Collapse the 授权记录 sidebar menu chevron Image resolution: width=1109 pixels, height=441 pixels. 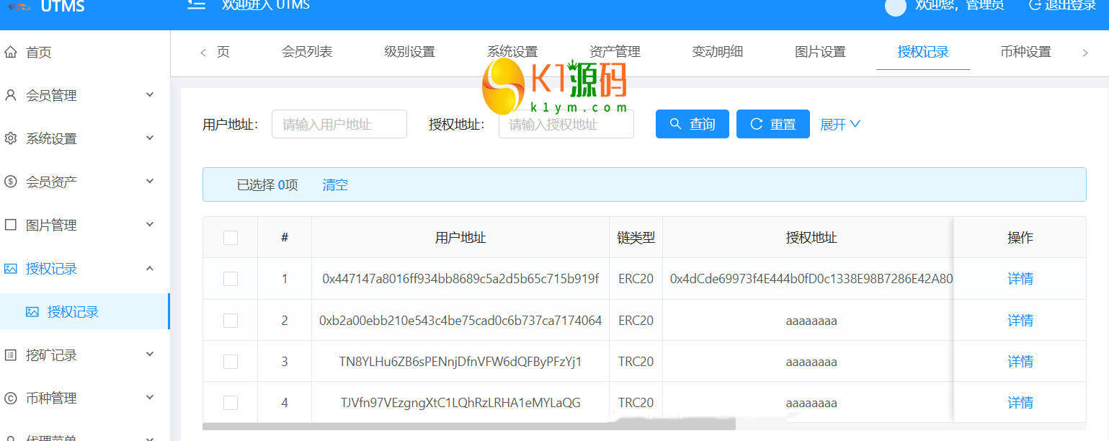tap(150, 268)
